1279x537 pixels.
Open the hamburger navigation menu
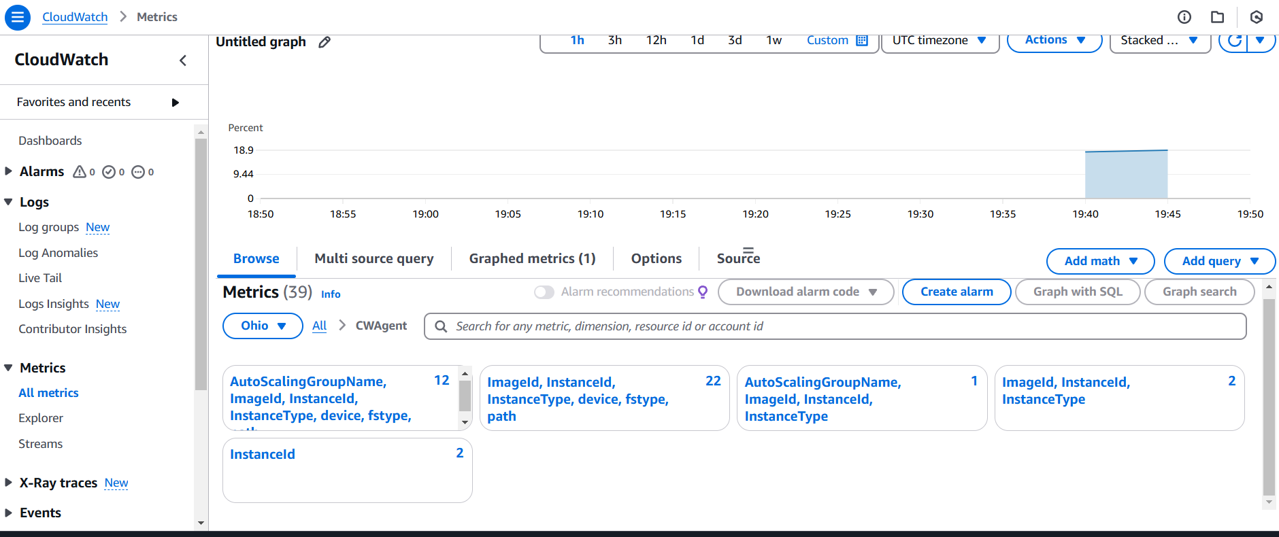coord(18,17)
